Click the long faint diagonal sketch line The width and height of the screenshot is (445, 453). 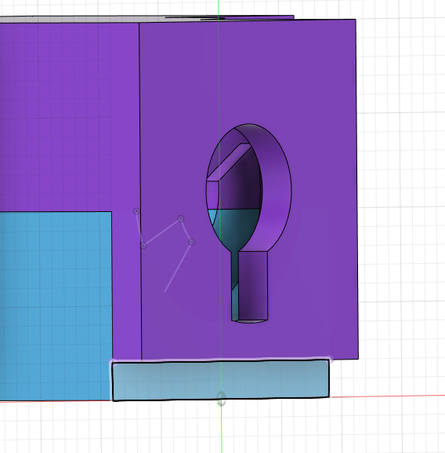pyautogui.click(x=178, y=267)
